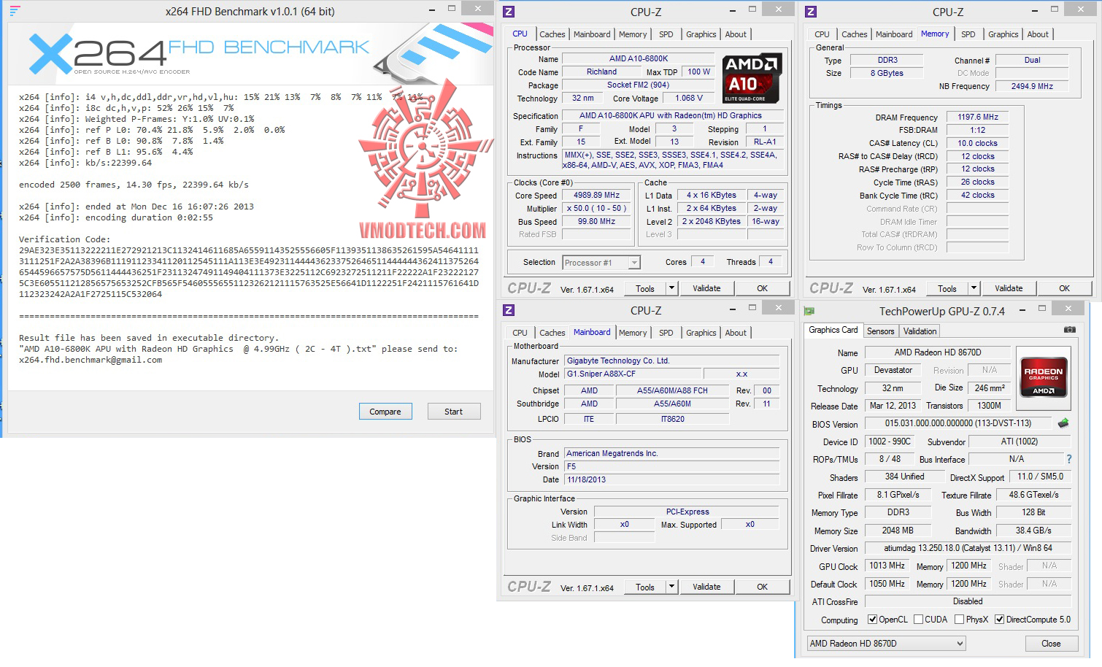
Task: Click the Start button in x264 Benchmark
Action: pyautogui.click(x=453, y=412)
